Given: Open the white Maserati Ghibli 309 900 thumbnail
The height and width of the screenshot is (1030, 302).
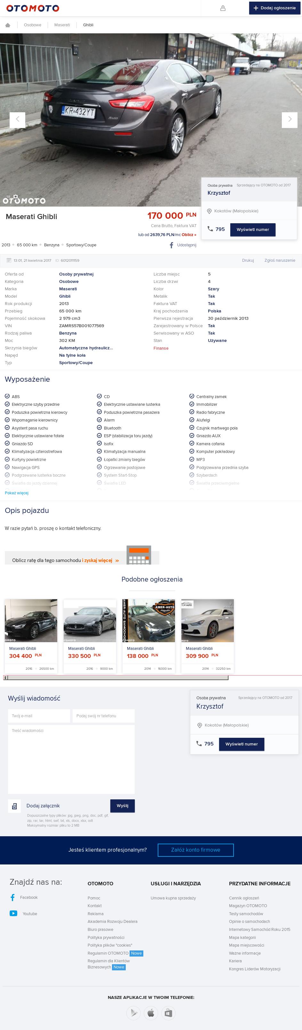Looking at the screenshot, I should click(208, 621).
